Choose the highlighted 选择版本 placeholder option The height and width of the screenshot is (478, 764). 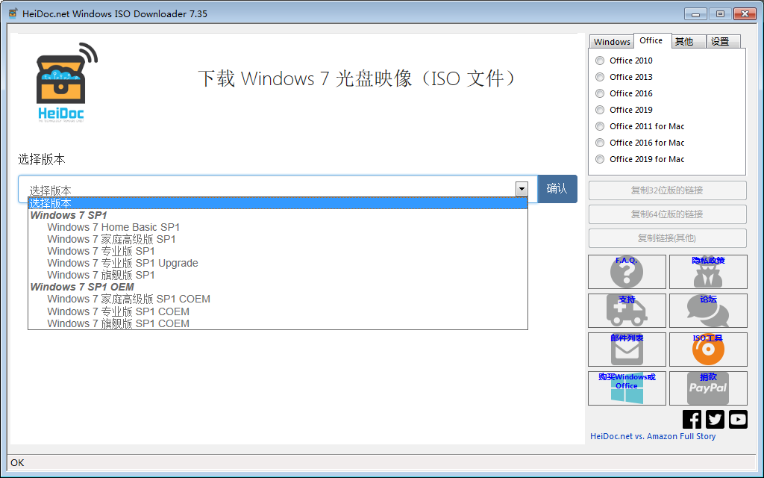pos(278,203)
